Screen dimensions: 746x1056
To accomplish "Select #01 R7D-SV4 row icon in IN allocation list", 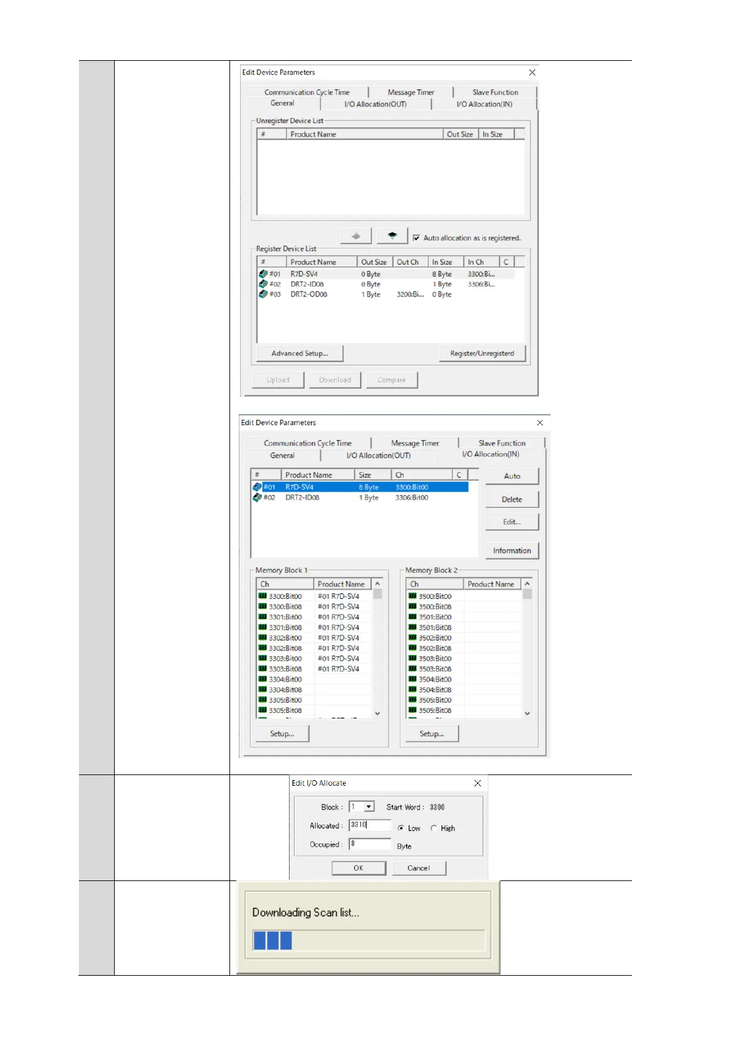I will (x=257, y=487).
